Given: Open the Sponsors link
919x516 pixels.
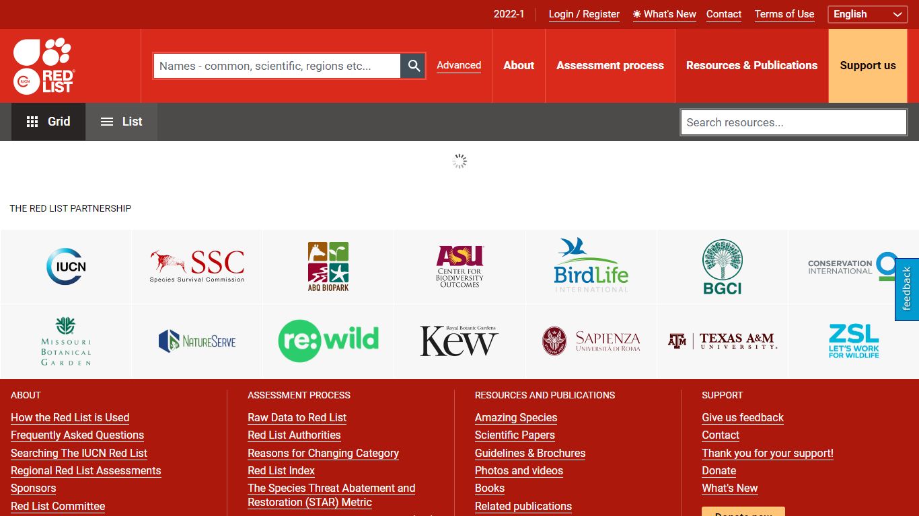Looking at the screenshot, I should coord(33,488).
